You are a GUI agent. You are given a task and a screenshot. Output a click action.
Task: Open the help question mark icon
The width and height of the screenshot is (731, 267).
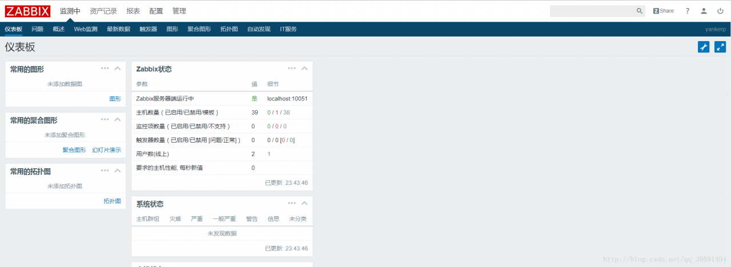click(688, 11)
